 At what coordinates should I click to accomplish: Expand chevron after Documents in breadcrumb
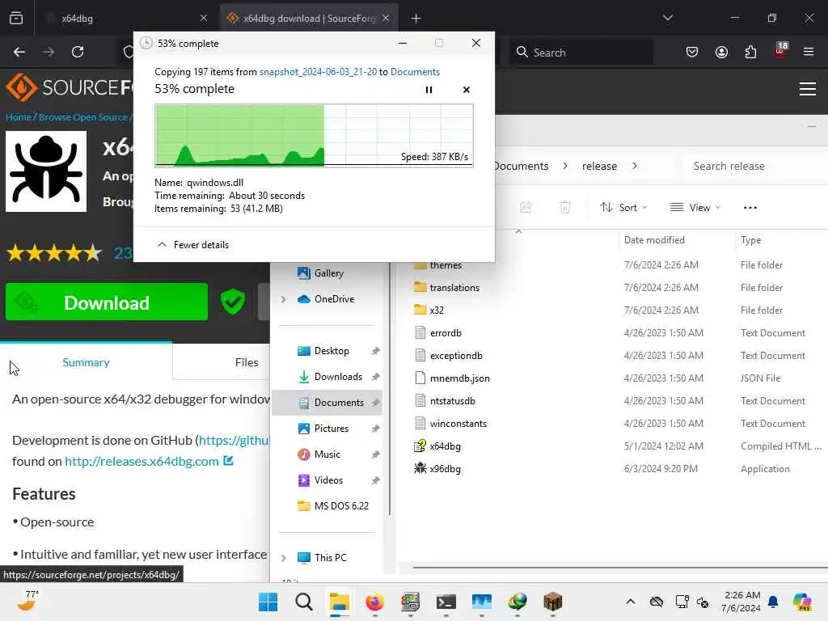[565, 166]
